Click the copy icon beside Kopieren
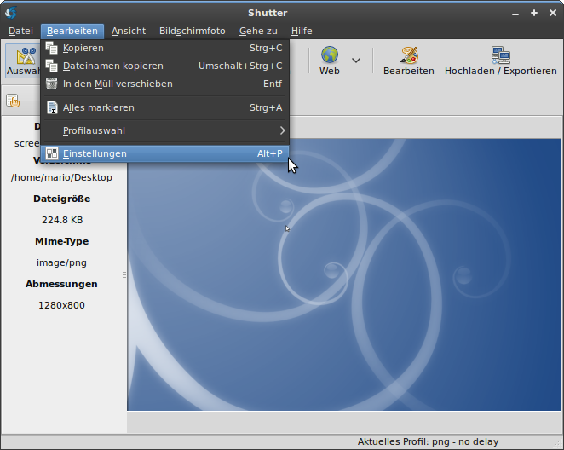Screen dimensions: 564x450 click(52, 48)
